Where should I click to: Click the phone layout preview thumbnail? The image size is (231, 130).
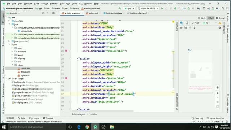(200, 71)
